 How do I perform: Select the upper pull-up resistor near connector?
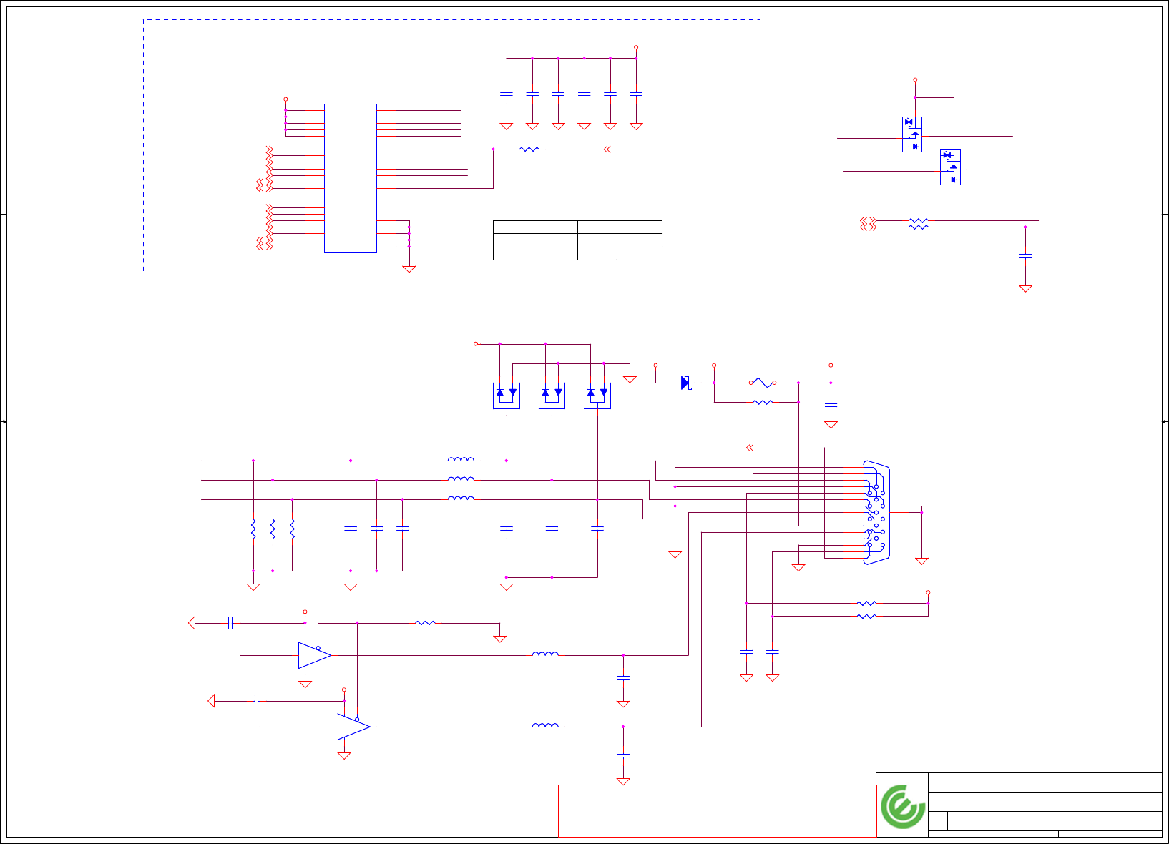tap(866, 603)
